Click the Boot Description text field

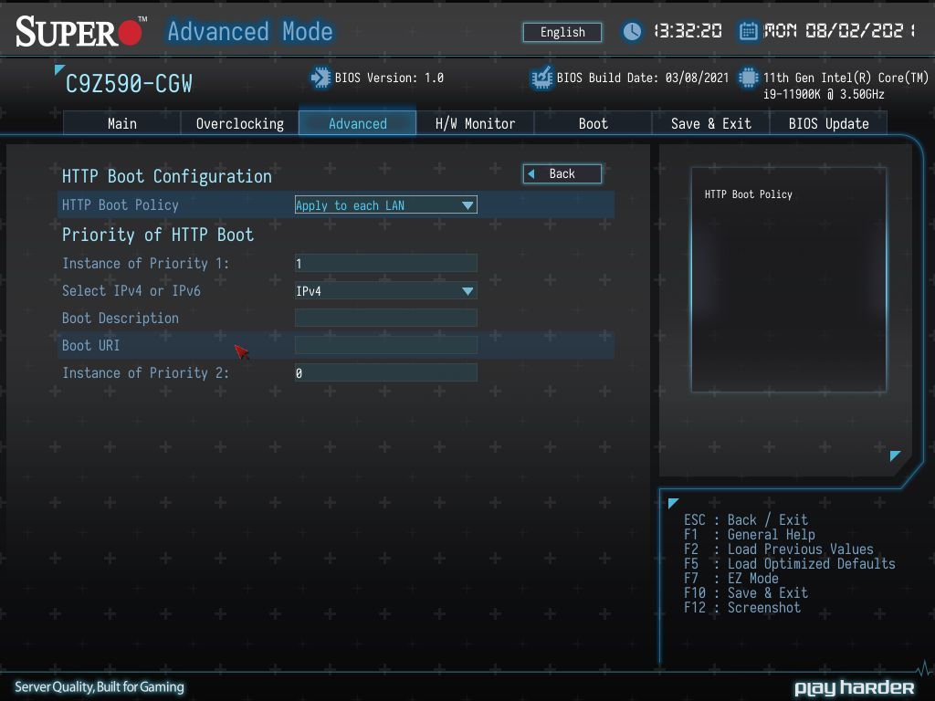tap(386, 318)
